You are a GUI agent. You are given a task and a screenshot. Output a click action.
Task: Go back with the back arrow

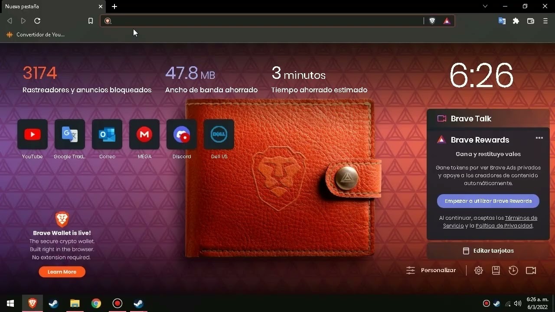[x=10, y=21]
